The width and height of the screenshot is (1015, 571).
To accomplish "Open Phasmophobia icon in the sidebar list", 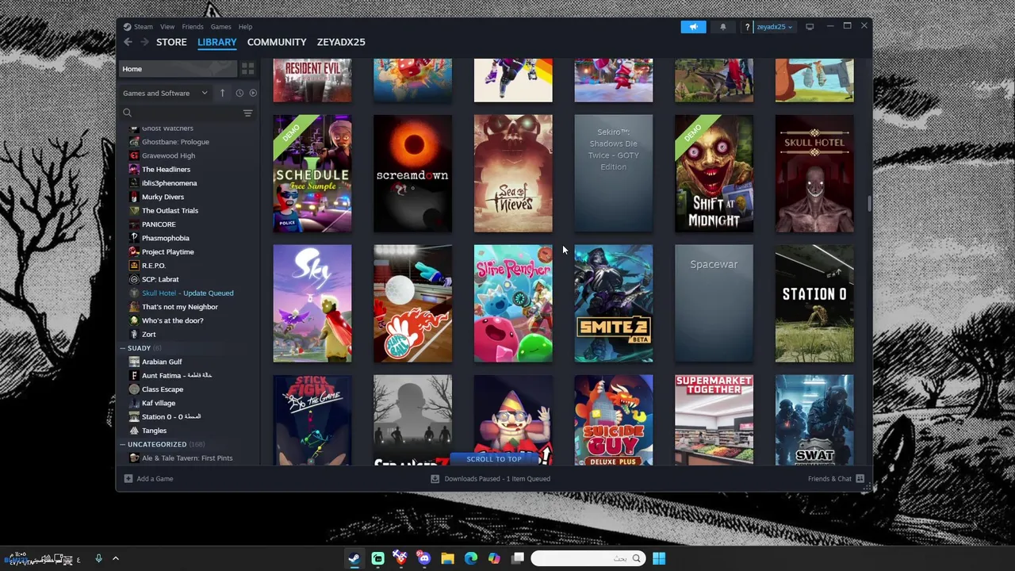I will 134,238.
